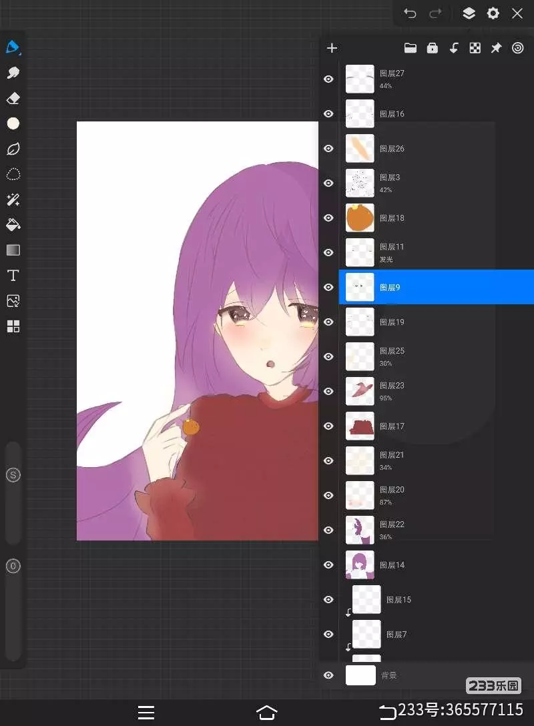Click the pin icon in layer toolbar
The image size is (534, 726).
496,48
